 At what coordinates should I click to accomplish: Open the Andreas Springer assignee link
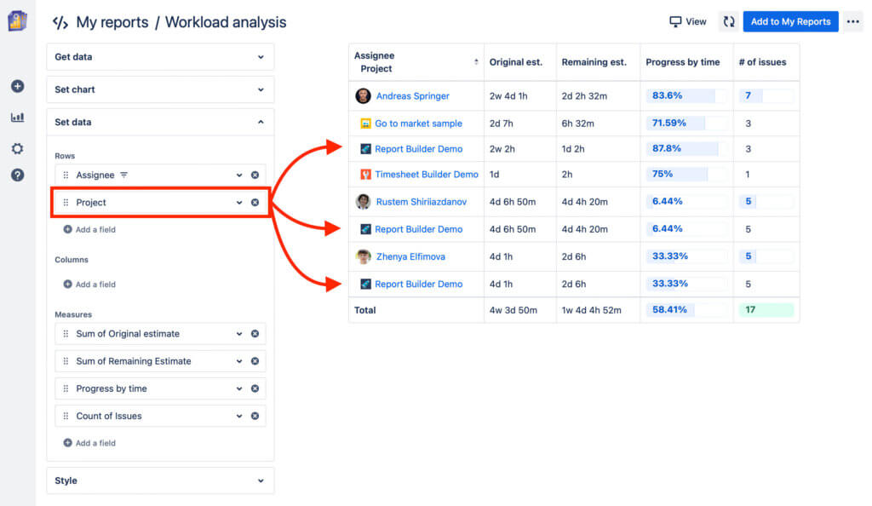(x=416, y=95)
